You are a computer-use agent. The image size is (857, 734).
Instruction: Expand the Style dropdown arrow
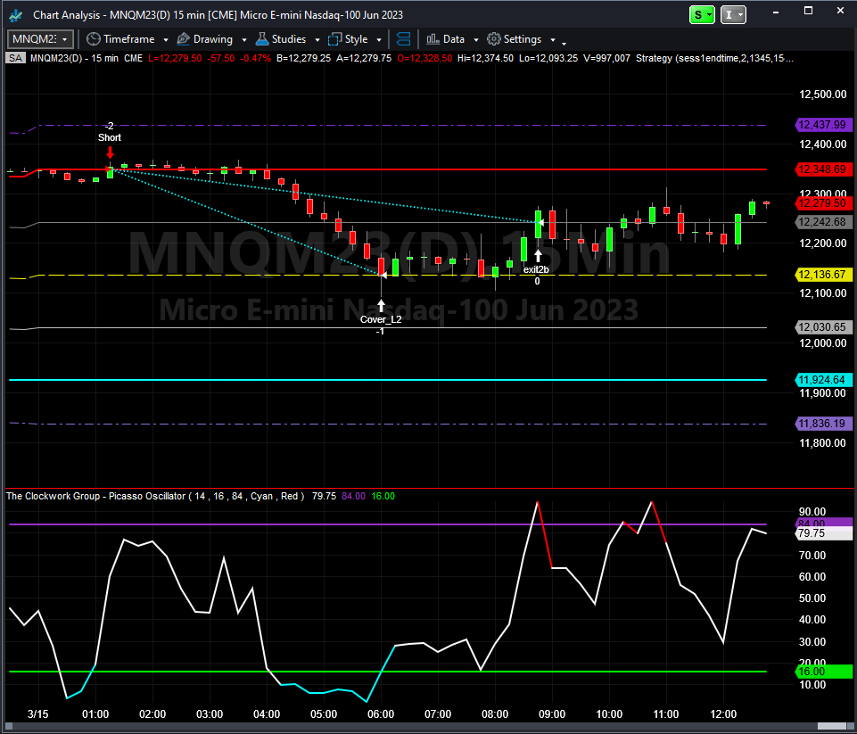click(x=379, y=40)
